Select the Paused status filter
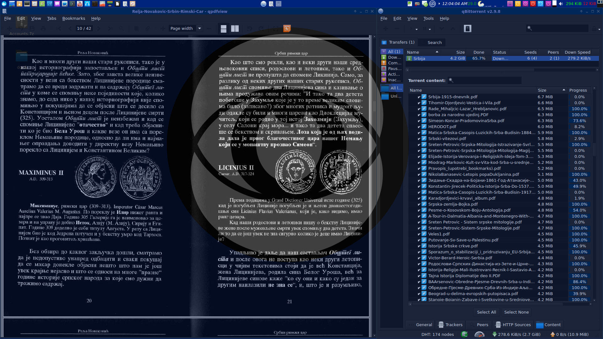 (392, 69)
